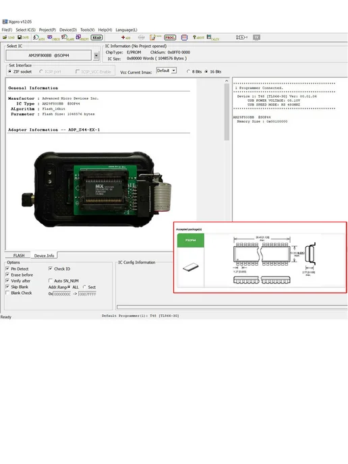Click the VERIFY toolbar icon
The height and width of the screenshot is (464, 348).
point(82,38)
